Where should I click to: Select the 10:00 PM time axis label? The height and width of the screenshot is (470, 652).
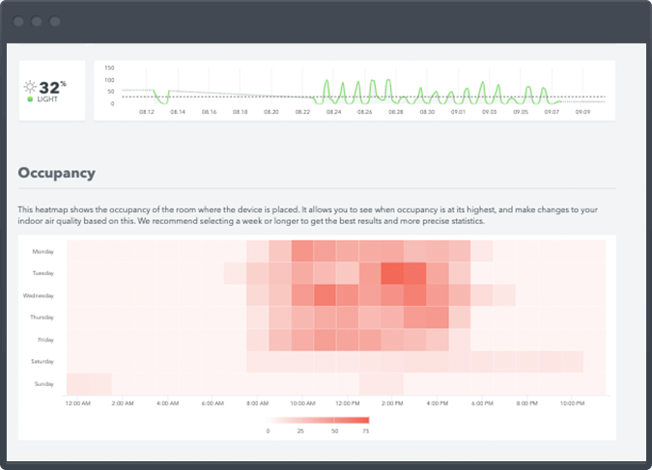coord(573,403)
